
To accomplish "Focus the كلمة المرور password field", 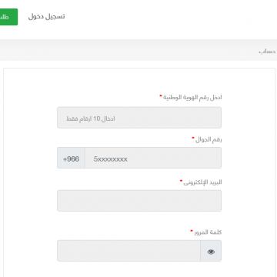I will tap(128, 251).
